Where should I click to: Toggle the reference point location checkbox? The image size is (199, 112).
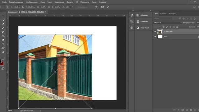[7, 7]
